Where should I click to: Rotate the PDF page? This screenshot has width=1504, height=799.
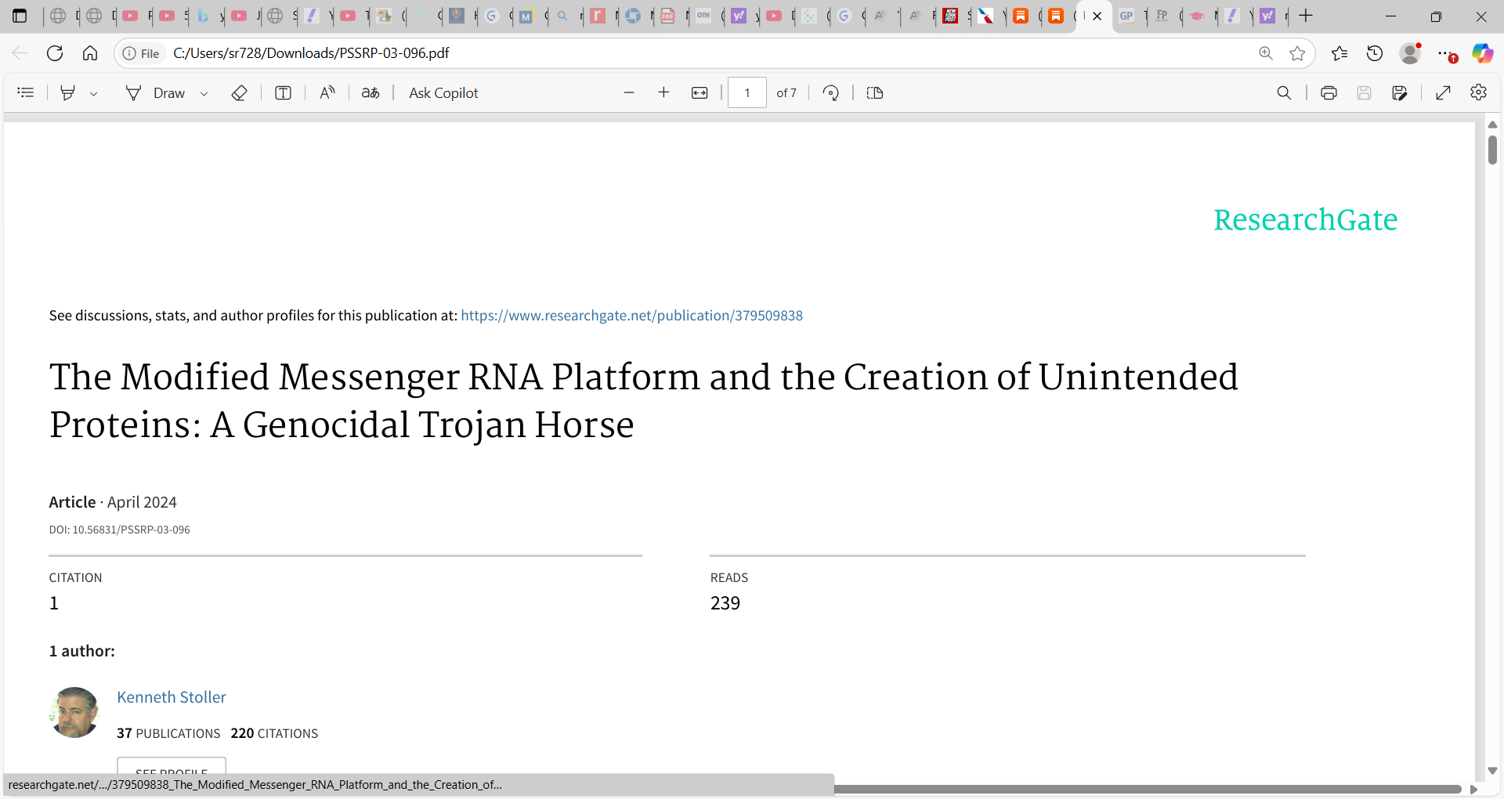pos(831,92)
